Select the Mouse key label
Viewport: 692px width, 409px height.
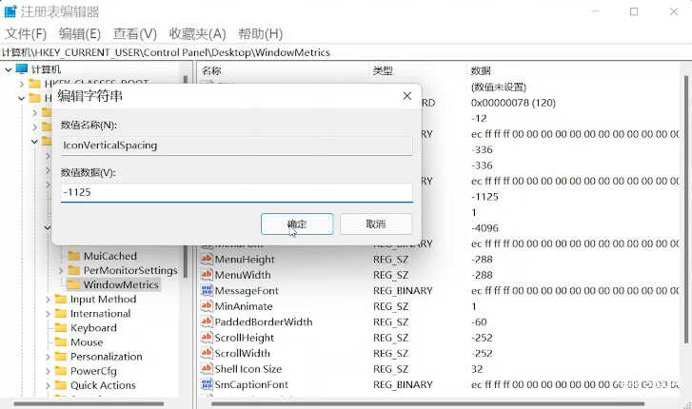click(87, 341)
